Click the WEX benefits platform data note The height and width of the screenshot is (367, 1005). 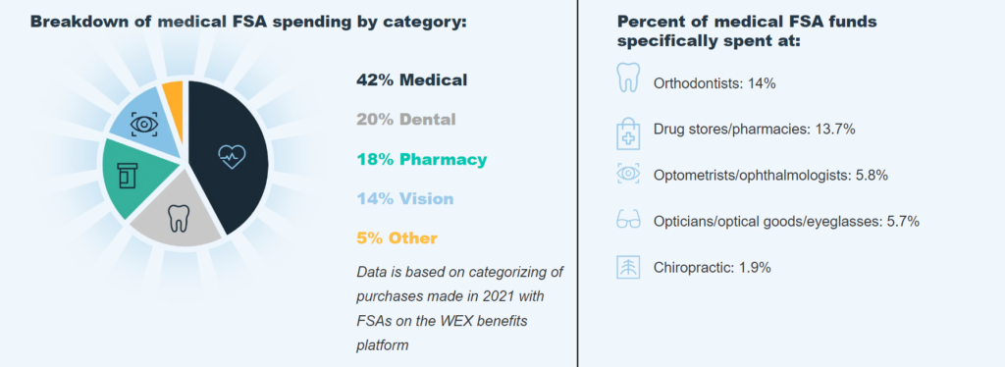coord(459,309)
